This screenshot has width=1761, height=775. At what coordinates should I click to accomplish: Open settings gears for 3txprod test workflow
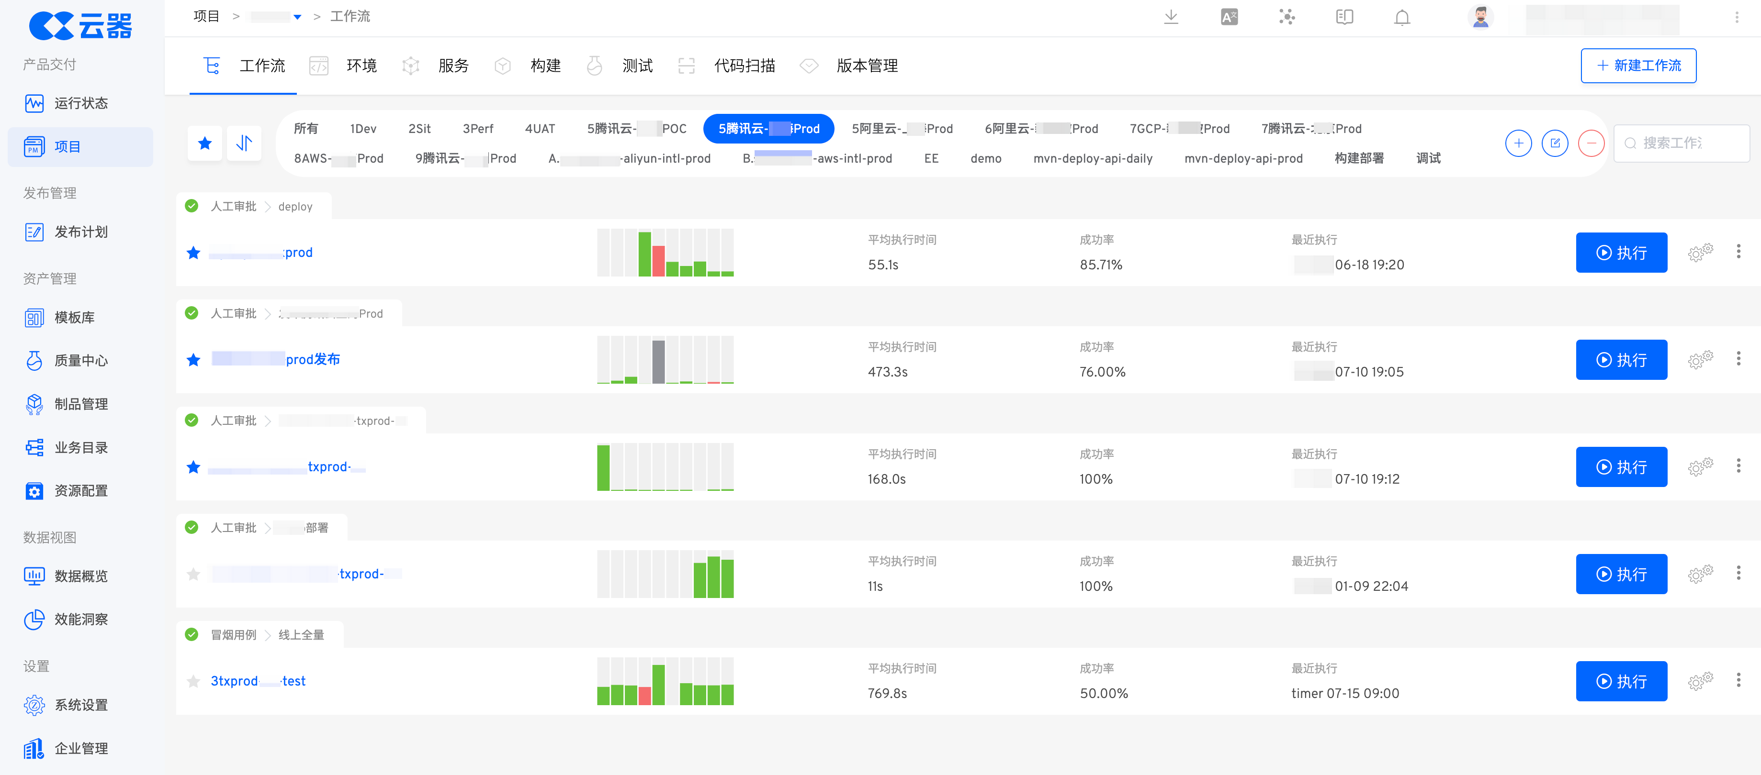[1700, 681]
